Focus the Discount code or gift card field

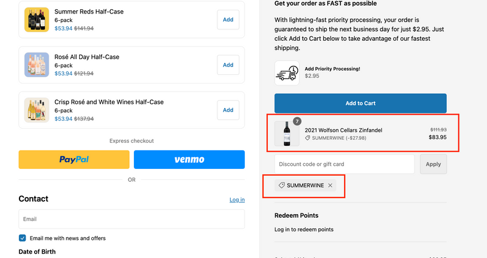pos(345,164)
